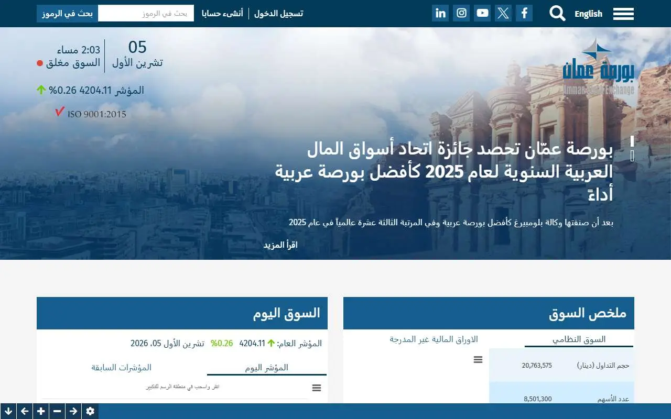Open the X (Twitter) icon
The height and width of the screenshot is (419, 671).
tap(503, 13)
